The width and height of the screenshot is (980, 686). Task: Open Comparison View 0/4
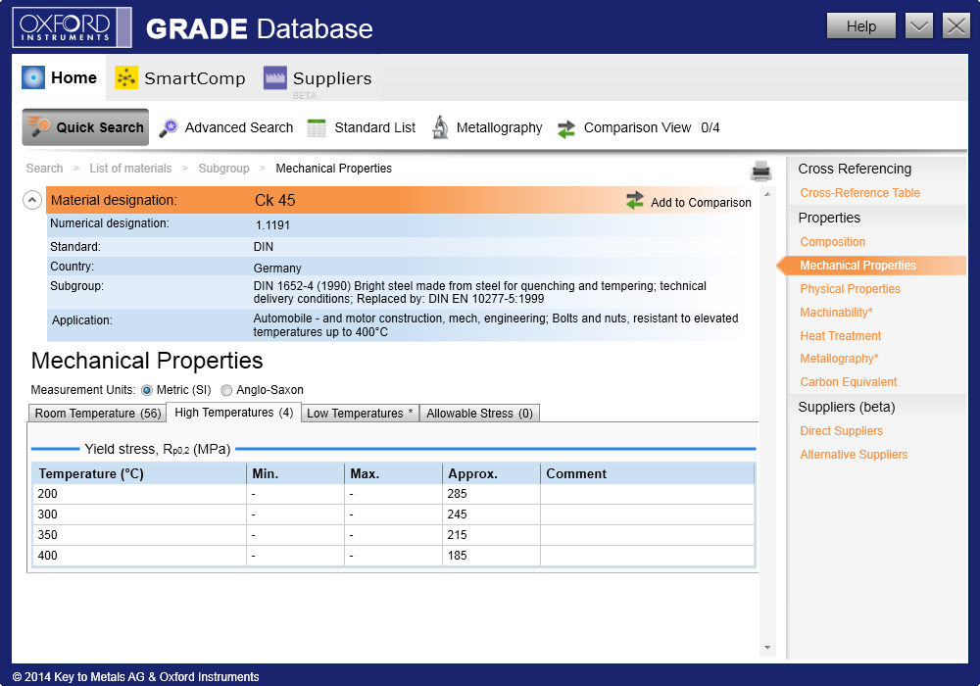coord(639,128)
